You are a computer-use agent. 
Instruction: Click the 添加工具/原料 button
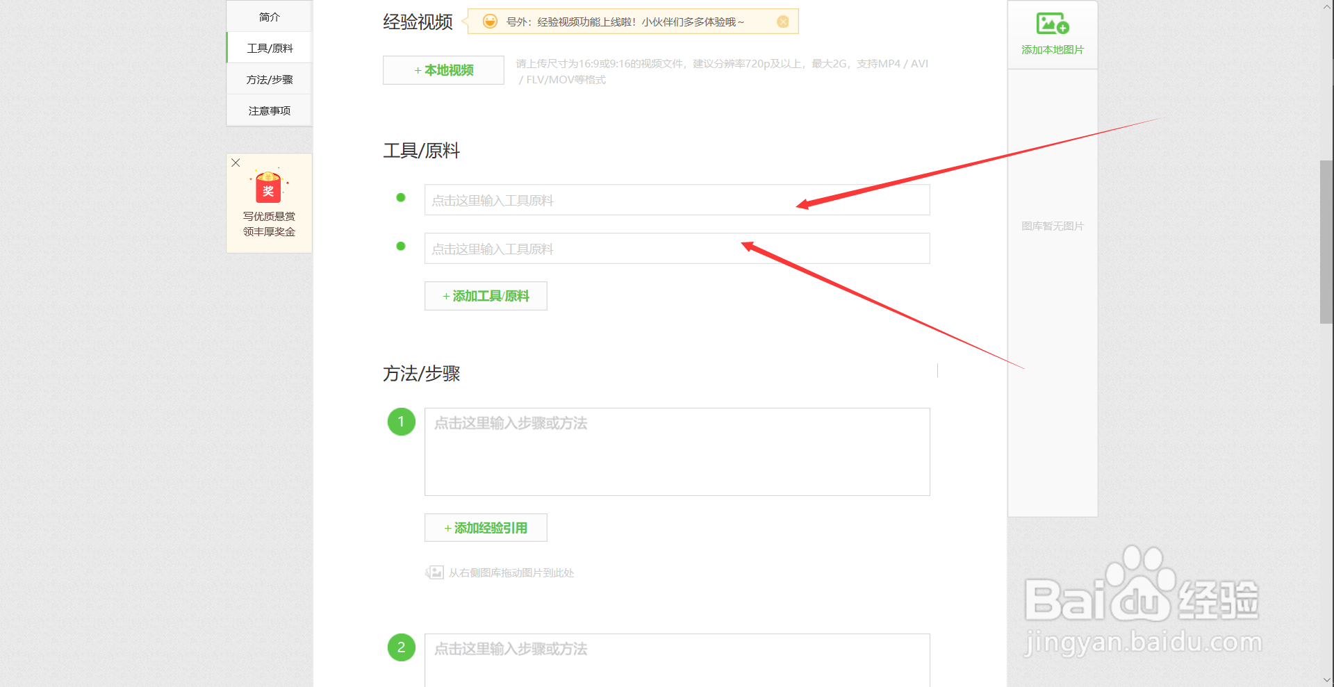click(485, 295)
